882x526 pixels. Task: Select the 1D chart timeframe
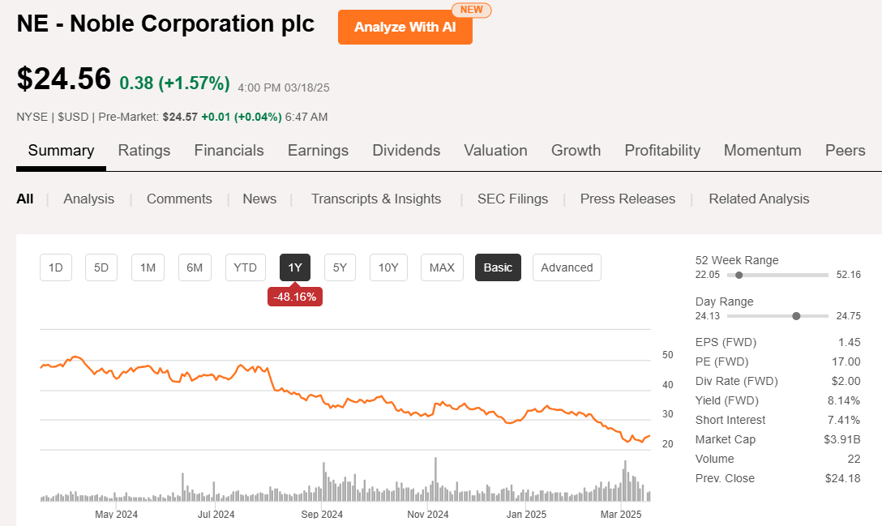click(55, 267)
